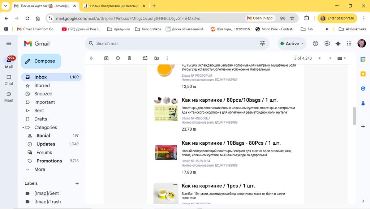This screenshot has height=209, width=370.
Task: Click the Archive email icon
Action: 106,58
